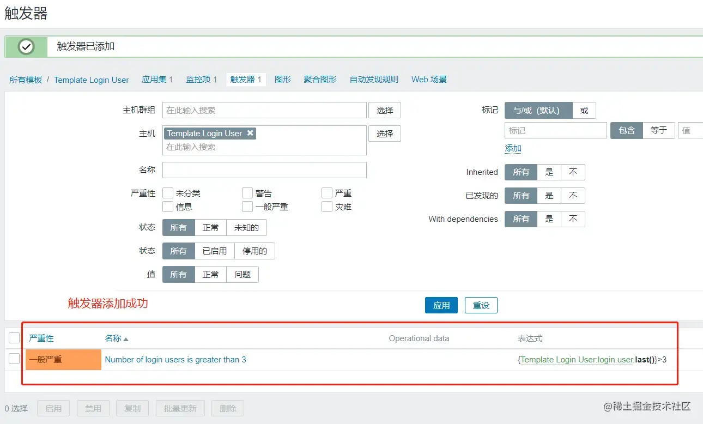Set 已发现的 filter to 不
Image resolution: width=703 pixels, height=424 pixels.
573,196
